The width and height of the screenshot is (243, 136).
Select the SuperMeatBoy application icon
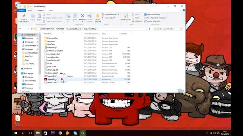[x=46, y=79]
